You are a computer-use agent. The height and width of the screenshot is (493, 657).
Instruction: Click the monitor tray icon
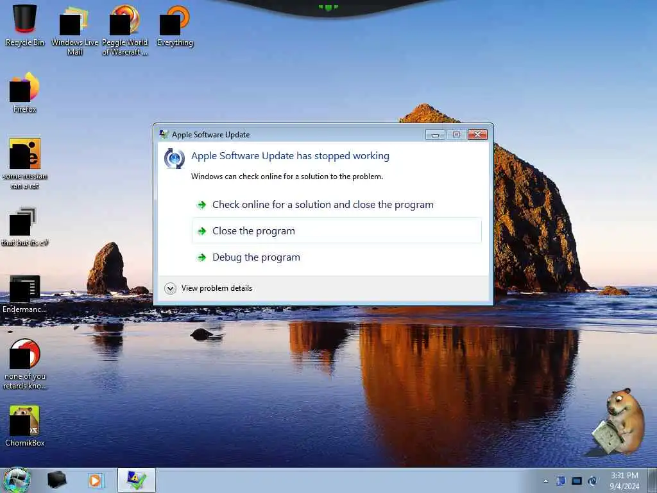[577, 481]
